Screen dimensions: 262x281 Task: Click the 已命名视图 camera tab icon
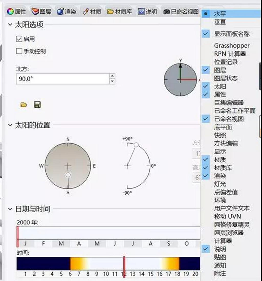click(x=167, y=12)
